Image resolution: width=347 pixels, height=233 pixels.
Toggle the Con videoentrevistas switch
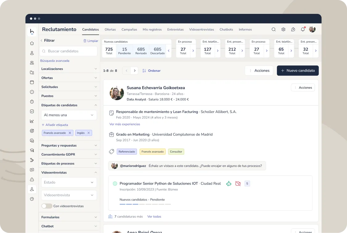[x=47, y=206]
